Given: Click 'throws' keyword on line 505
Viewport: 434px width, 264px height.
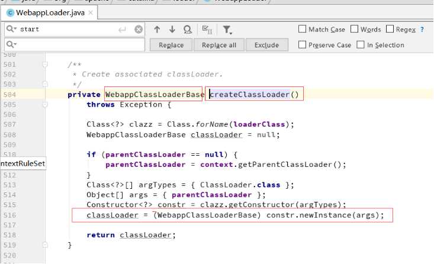Looking at the screenshot, I should 101,105.
